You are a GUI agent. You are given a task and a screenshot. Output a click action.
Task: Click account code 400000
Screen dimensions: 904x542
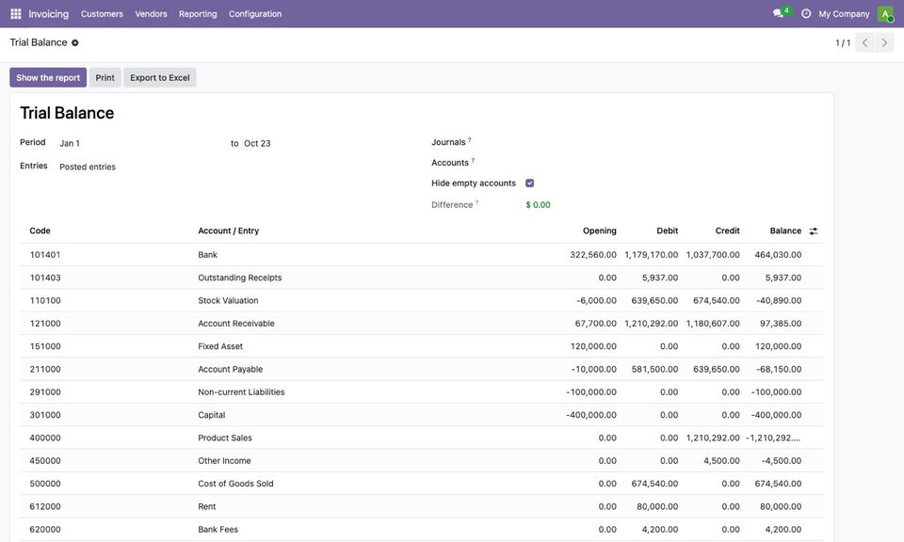click(x=45, y=438)
